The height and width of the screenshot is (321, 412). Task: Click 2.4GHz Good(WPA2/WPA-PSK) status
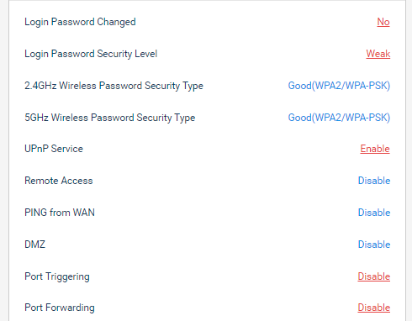coord(339,86)
